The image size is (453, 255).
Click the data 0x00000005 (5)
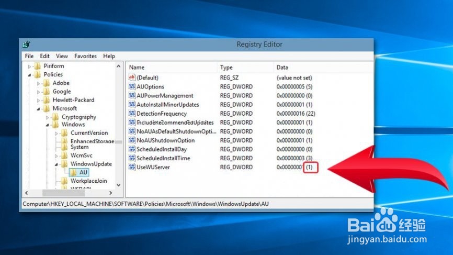pos(295,87)
